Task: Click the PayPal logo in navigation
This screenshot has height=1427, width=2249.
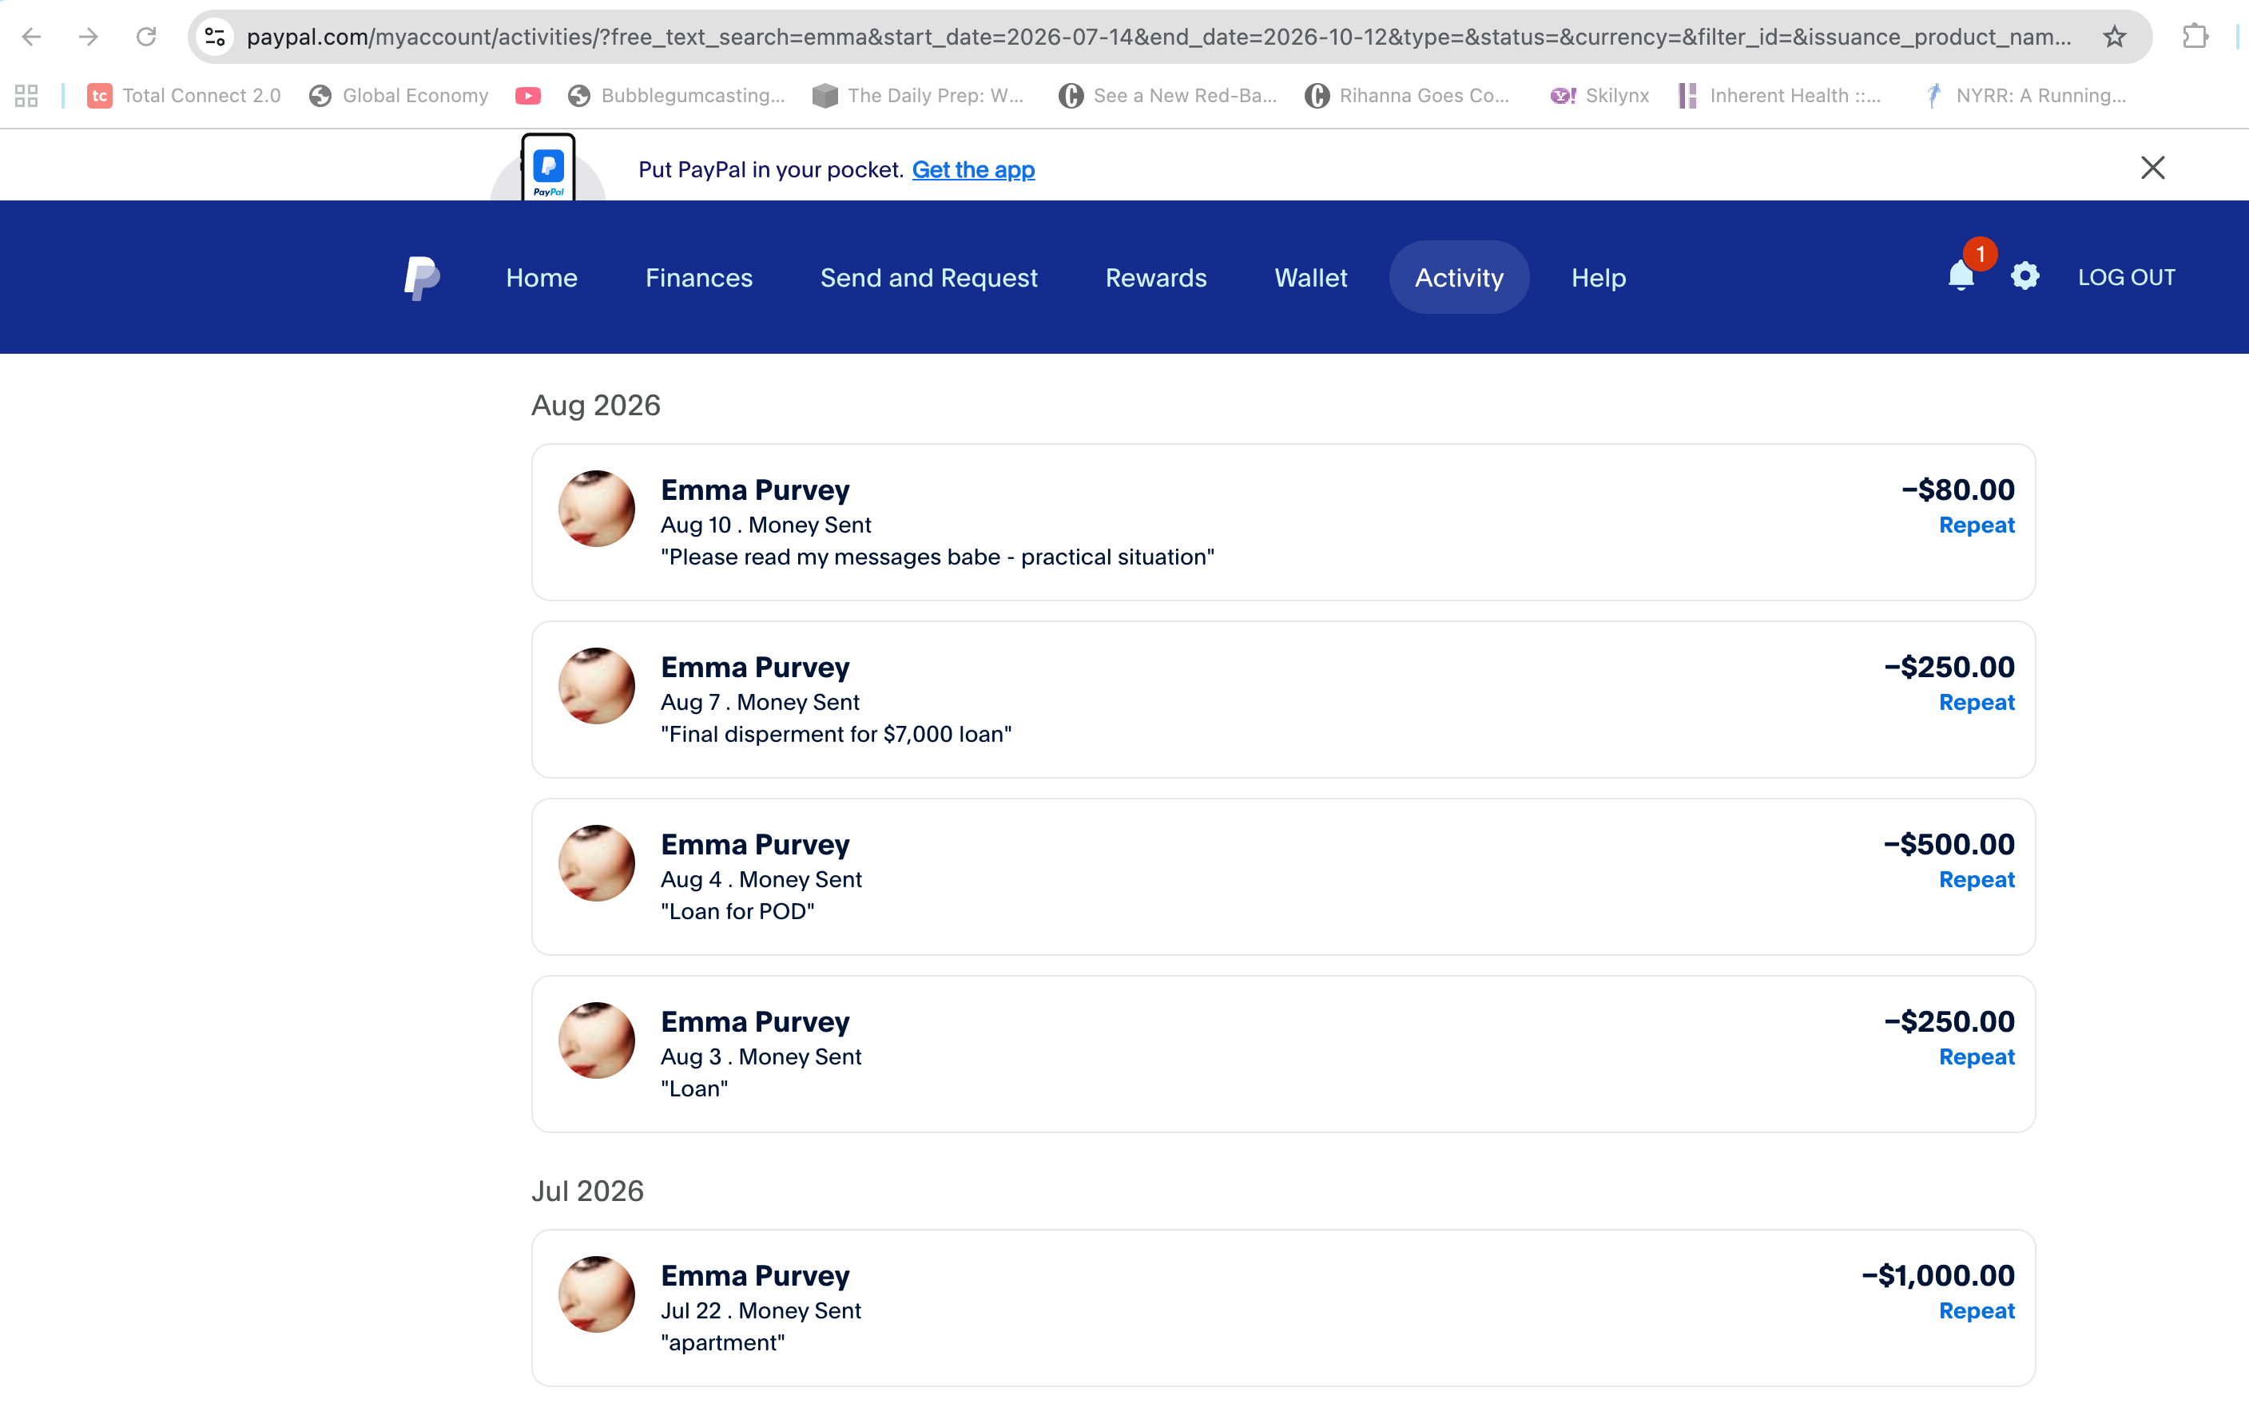Action: pos(421,278)
